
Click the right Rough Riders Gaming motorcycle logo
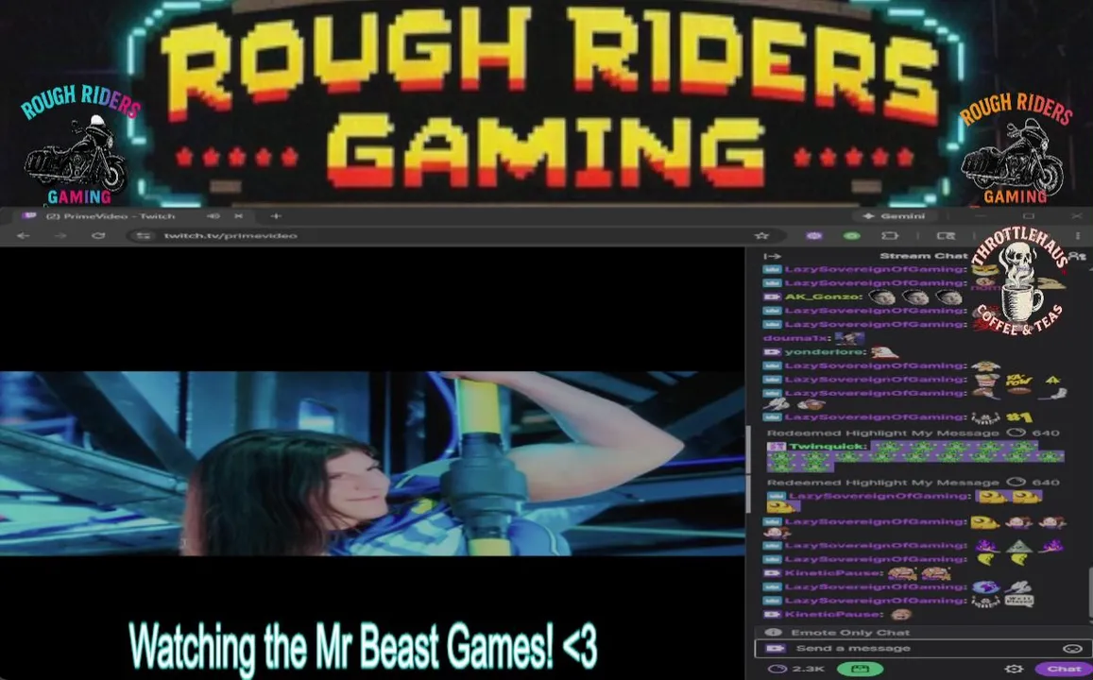coord(1015,147)
